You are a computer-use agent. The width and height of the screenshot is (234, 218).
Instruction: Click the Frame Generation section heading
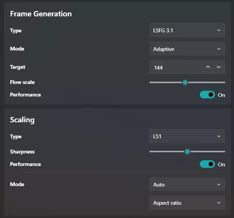pos(41,14)
